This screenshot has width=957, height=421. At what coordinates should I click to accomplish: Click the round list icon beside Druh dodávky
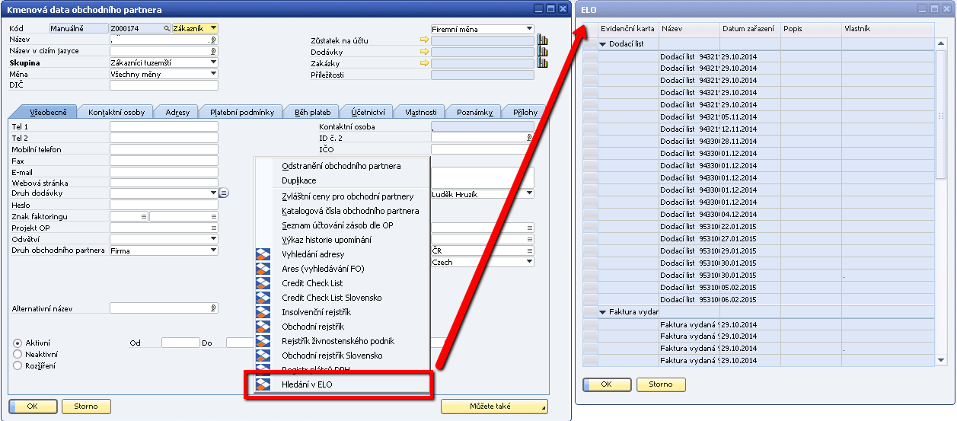coord(224,193)
